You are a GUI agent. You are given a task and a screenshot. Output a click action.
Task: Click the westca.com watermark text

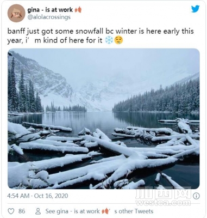pos(164,203)
